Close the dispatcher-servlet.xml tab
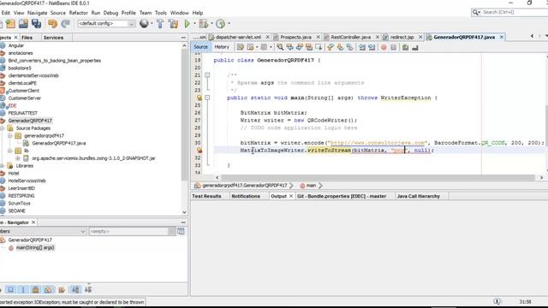Viewport: 548px width, 308px height. click(268, 37)
